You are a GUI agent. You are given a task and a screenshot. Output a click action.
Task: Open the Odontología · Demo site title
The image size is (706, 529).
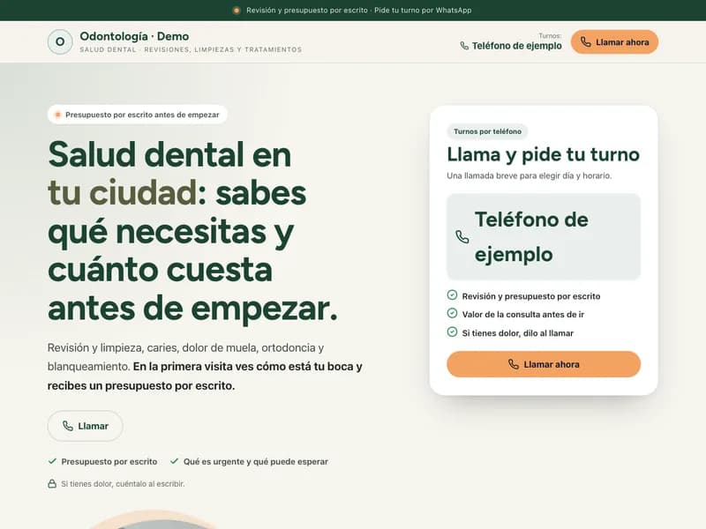pos(134,36)
